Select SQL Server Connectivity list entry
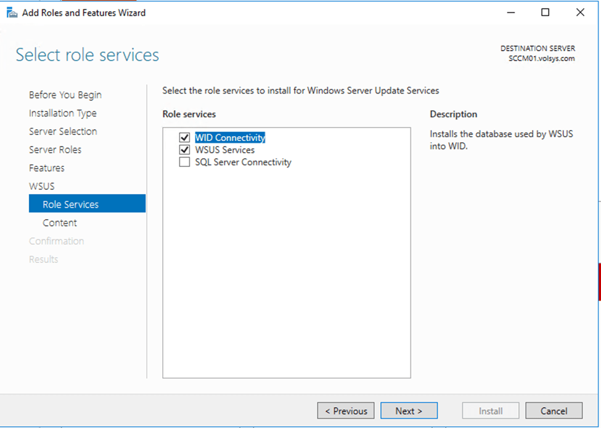This screenshot has width=601, height=428. pos(243,163)
